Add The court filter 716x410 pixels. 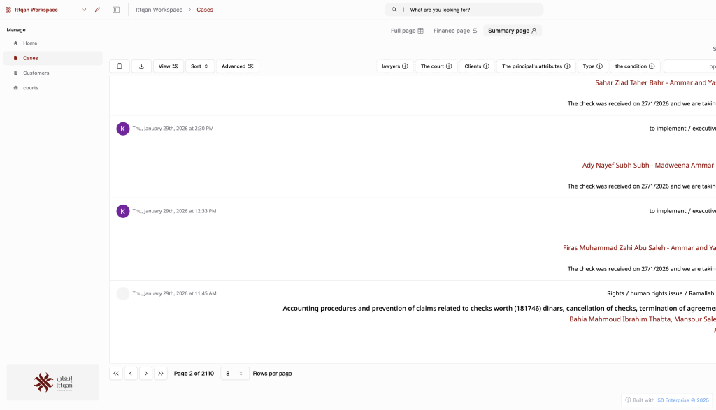coord(436,66)
